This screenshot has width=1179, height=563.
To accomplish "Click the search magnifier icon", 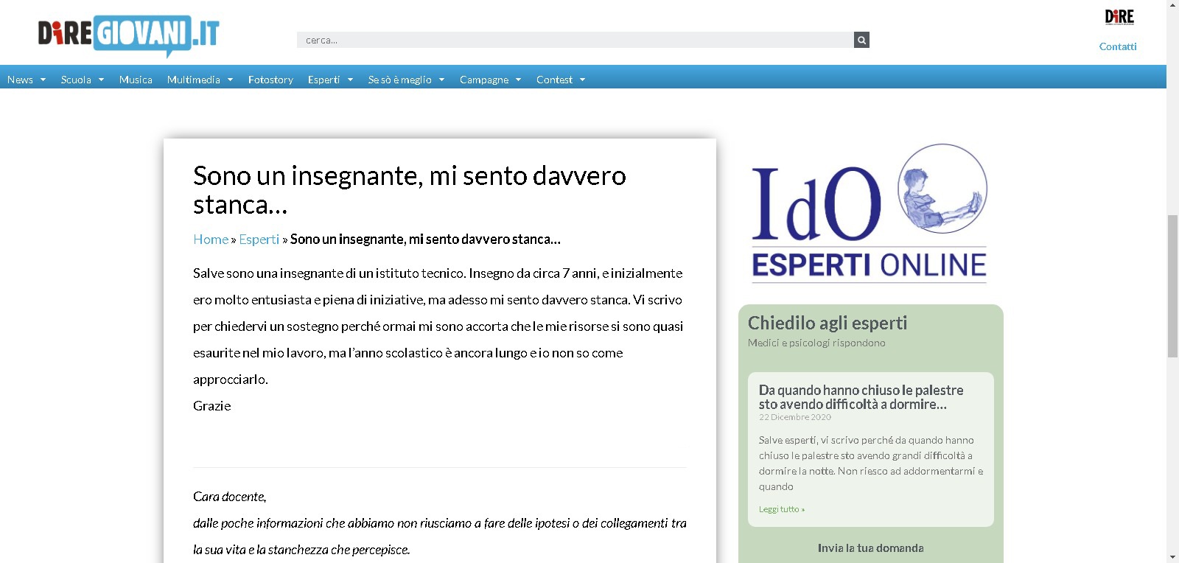I will click(x=861, y=40).
